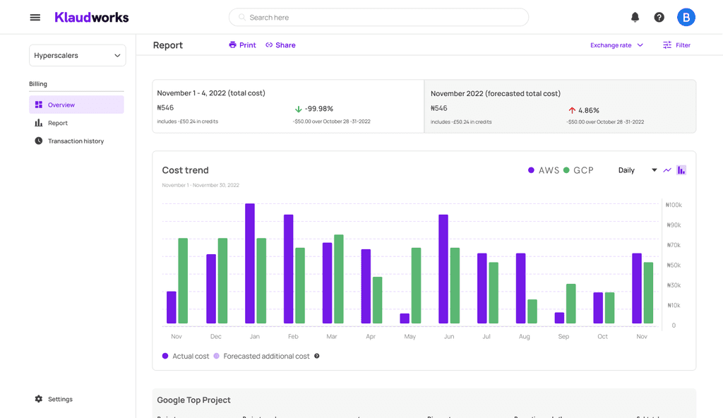
Task: Click the Filter sliders icon
Action: click(x=667, y=44)
